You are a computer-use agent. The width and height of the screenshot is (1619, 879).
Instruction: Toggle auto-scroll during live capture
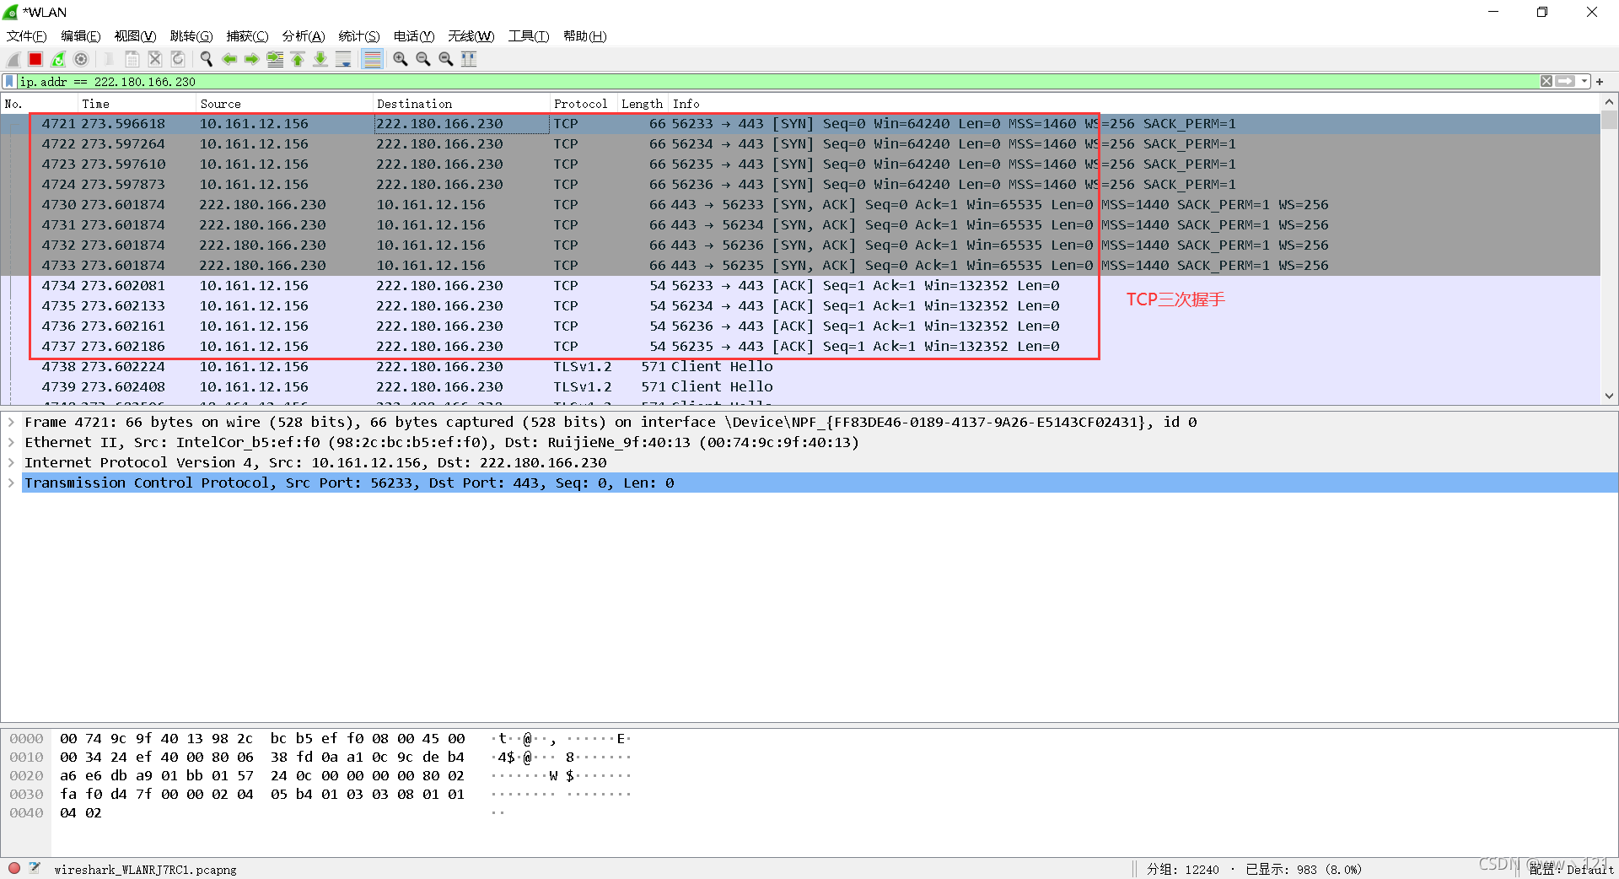pyautogui.click(x=343, y=59)
